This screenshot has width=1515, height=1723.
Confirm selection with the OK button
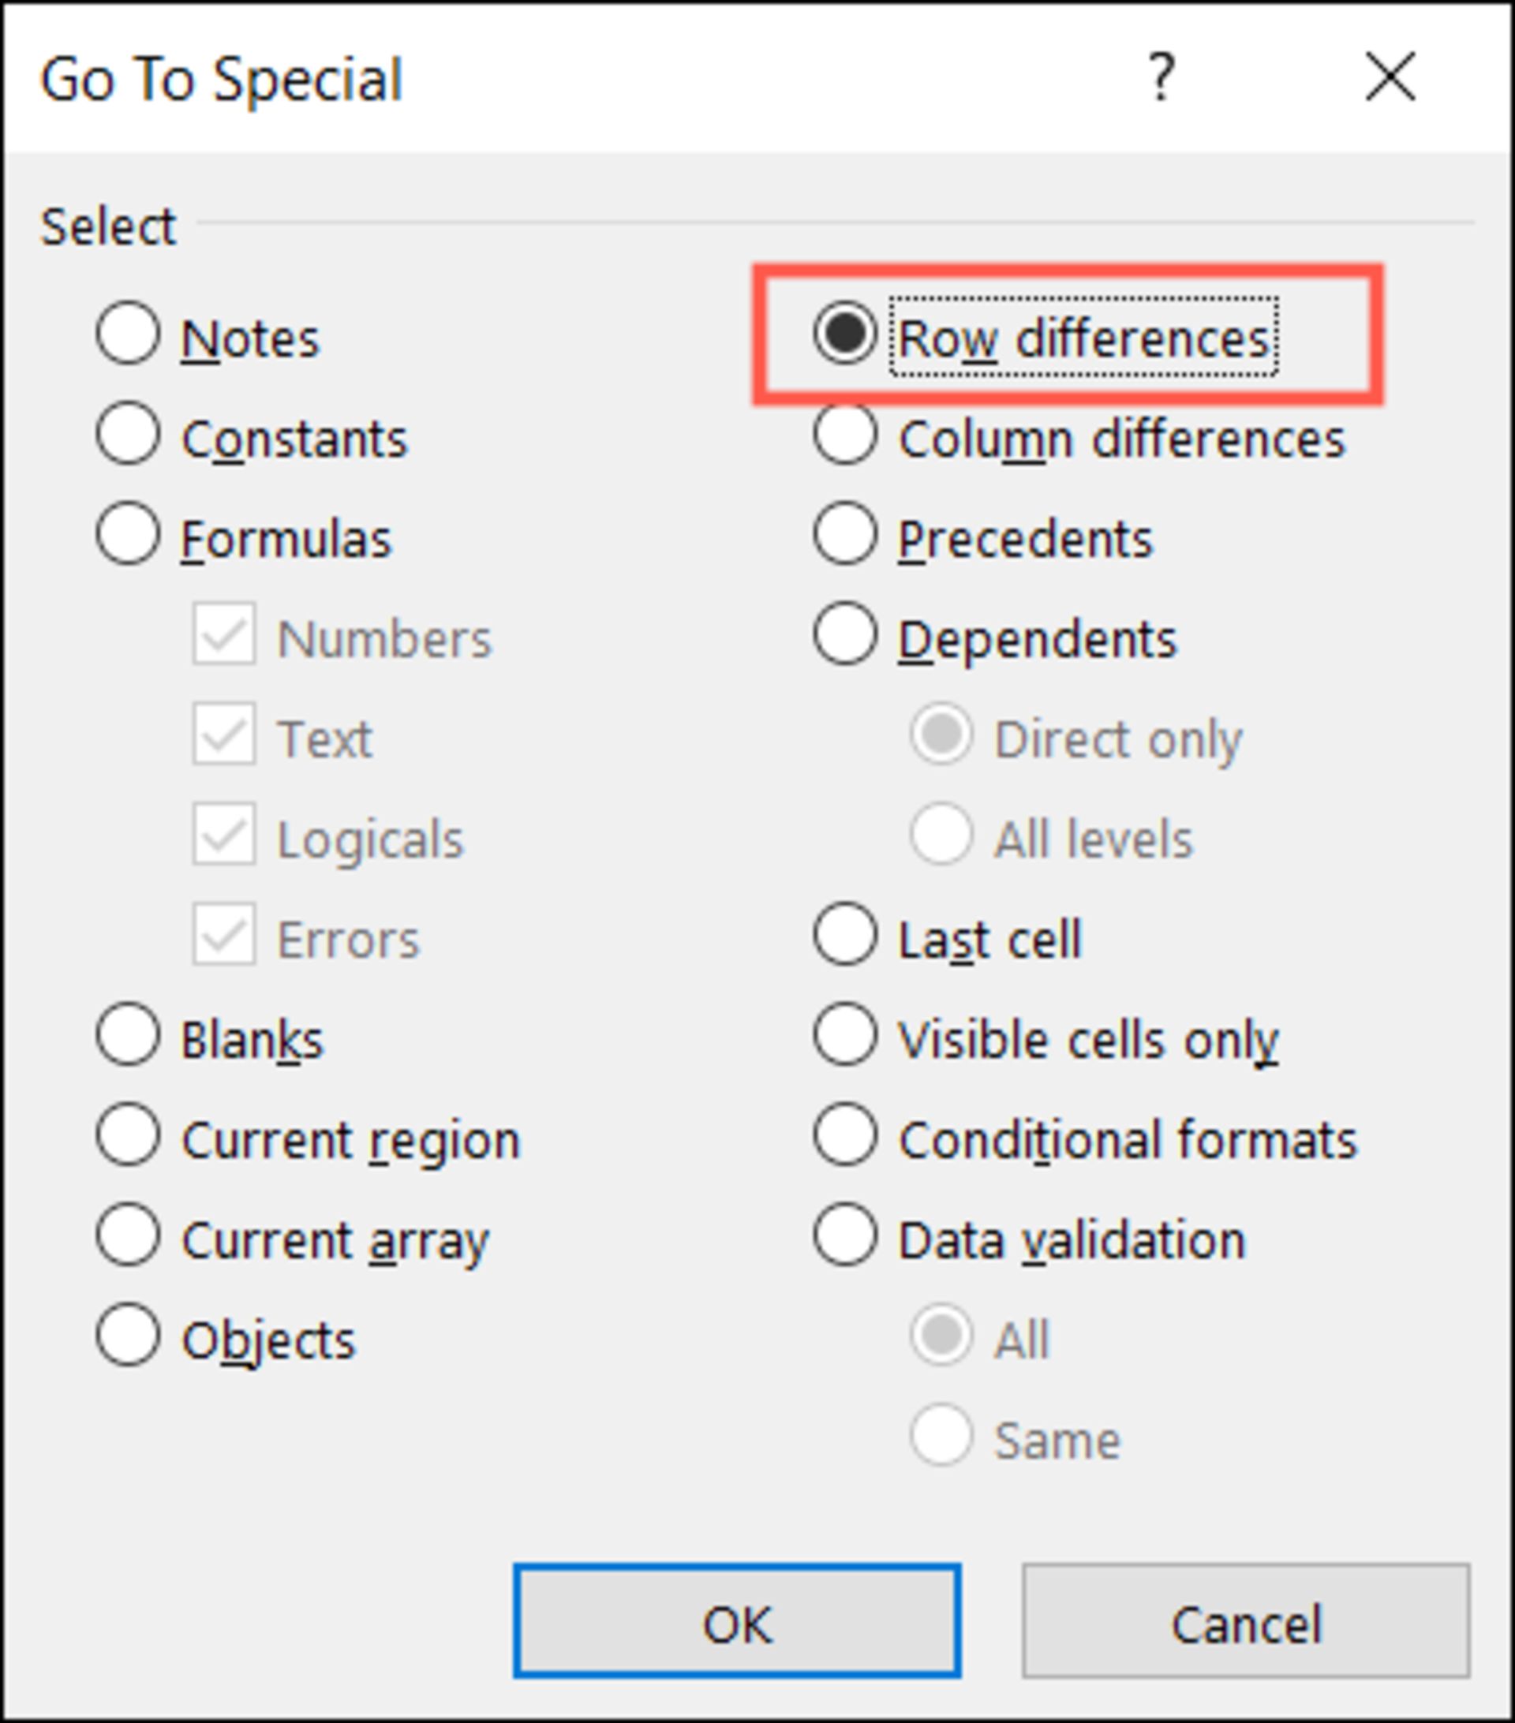point(737,1621)
